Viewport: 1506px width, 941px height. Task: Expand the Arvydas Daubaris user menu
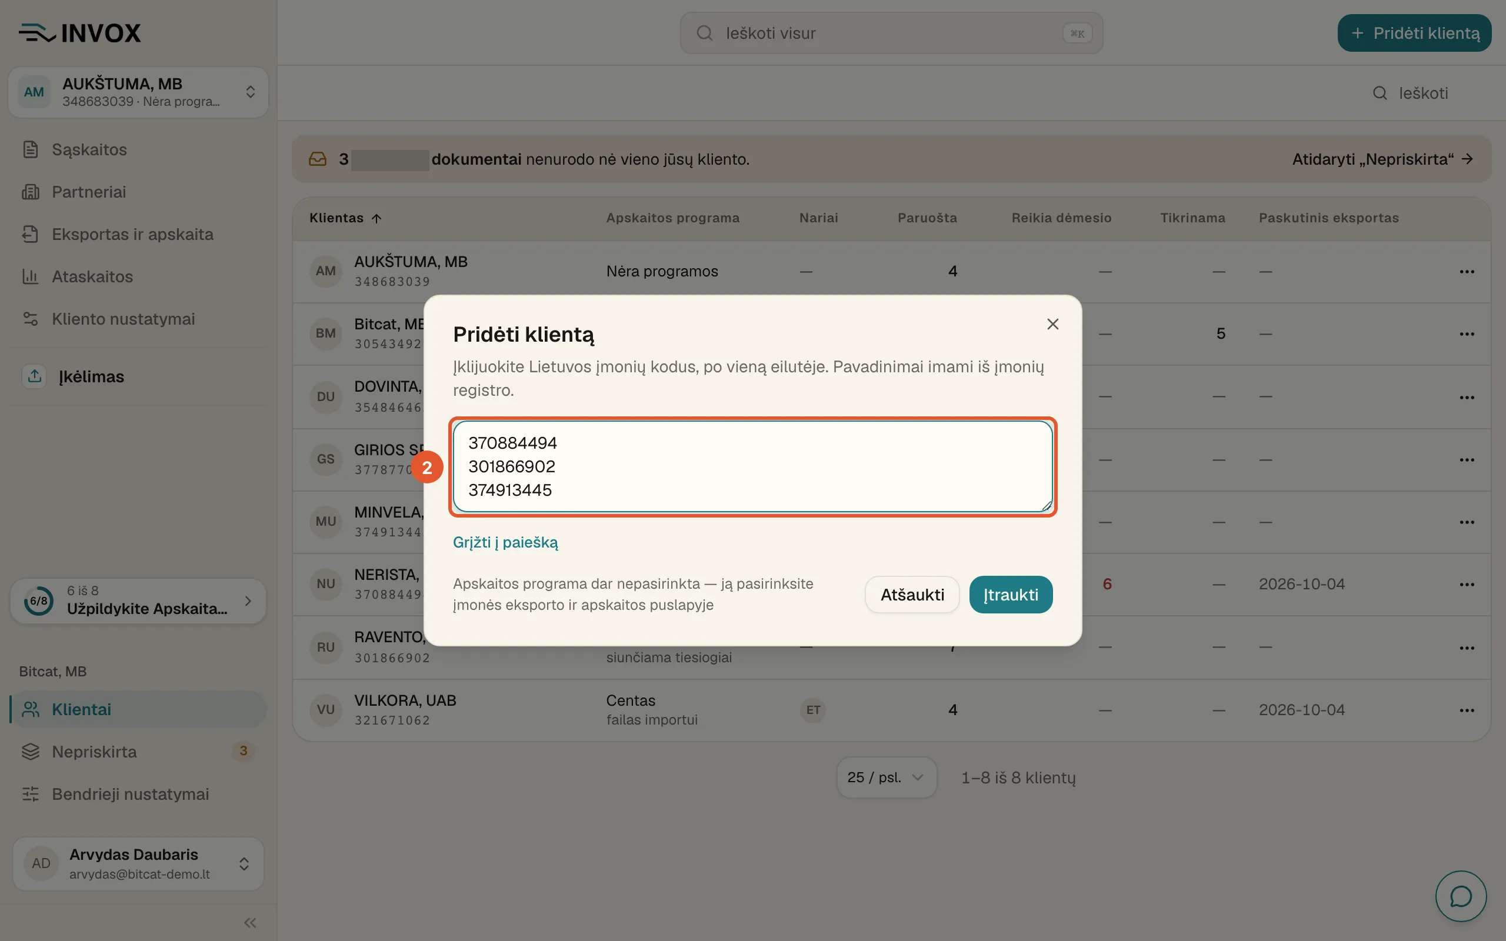point(138,863)
